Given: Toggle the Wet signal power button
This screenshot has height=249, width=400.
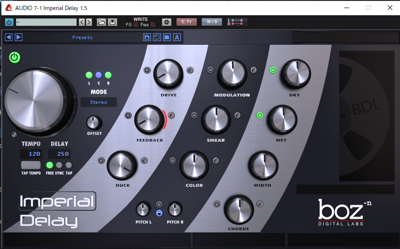Looking at the screenshot, I should tap(259, 115).
